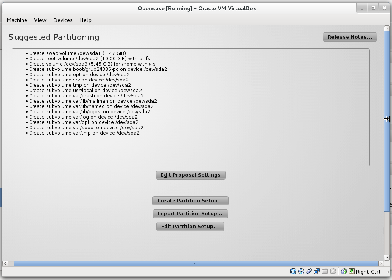Open the View menu
The width and height of the screenshot is (392, 280).
(x=40, y=20)
